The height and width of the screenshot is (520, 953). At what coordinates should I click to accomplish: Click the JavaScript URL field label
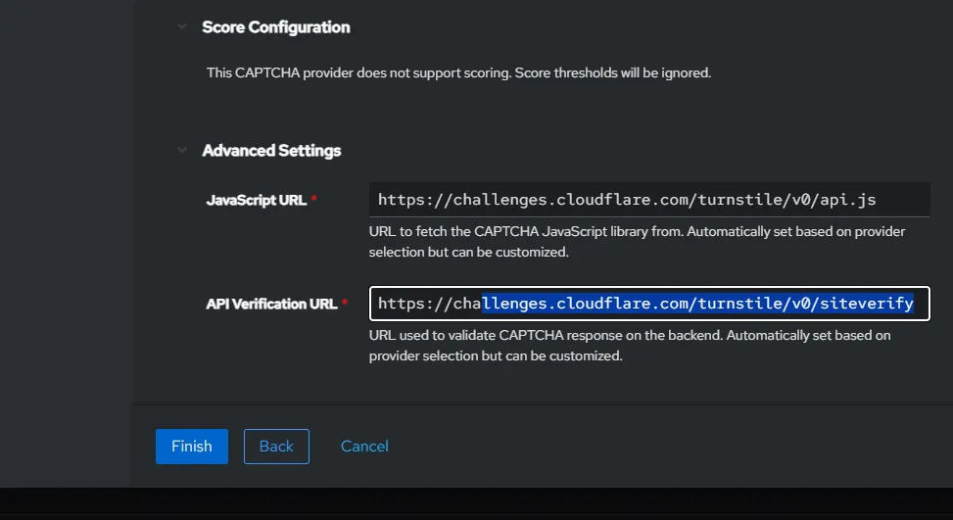coord(256,200)
